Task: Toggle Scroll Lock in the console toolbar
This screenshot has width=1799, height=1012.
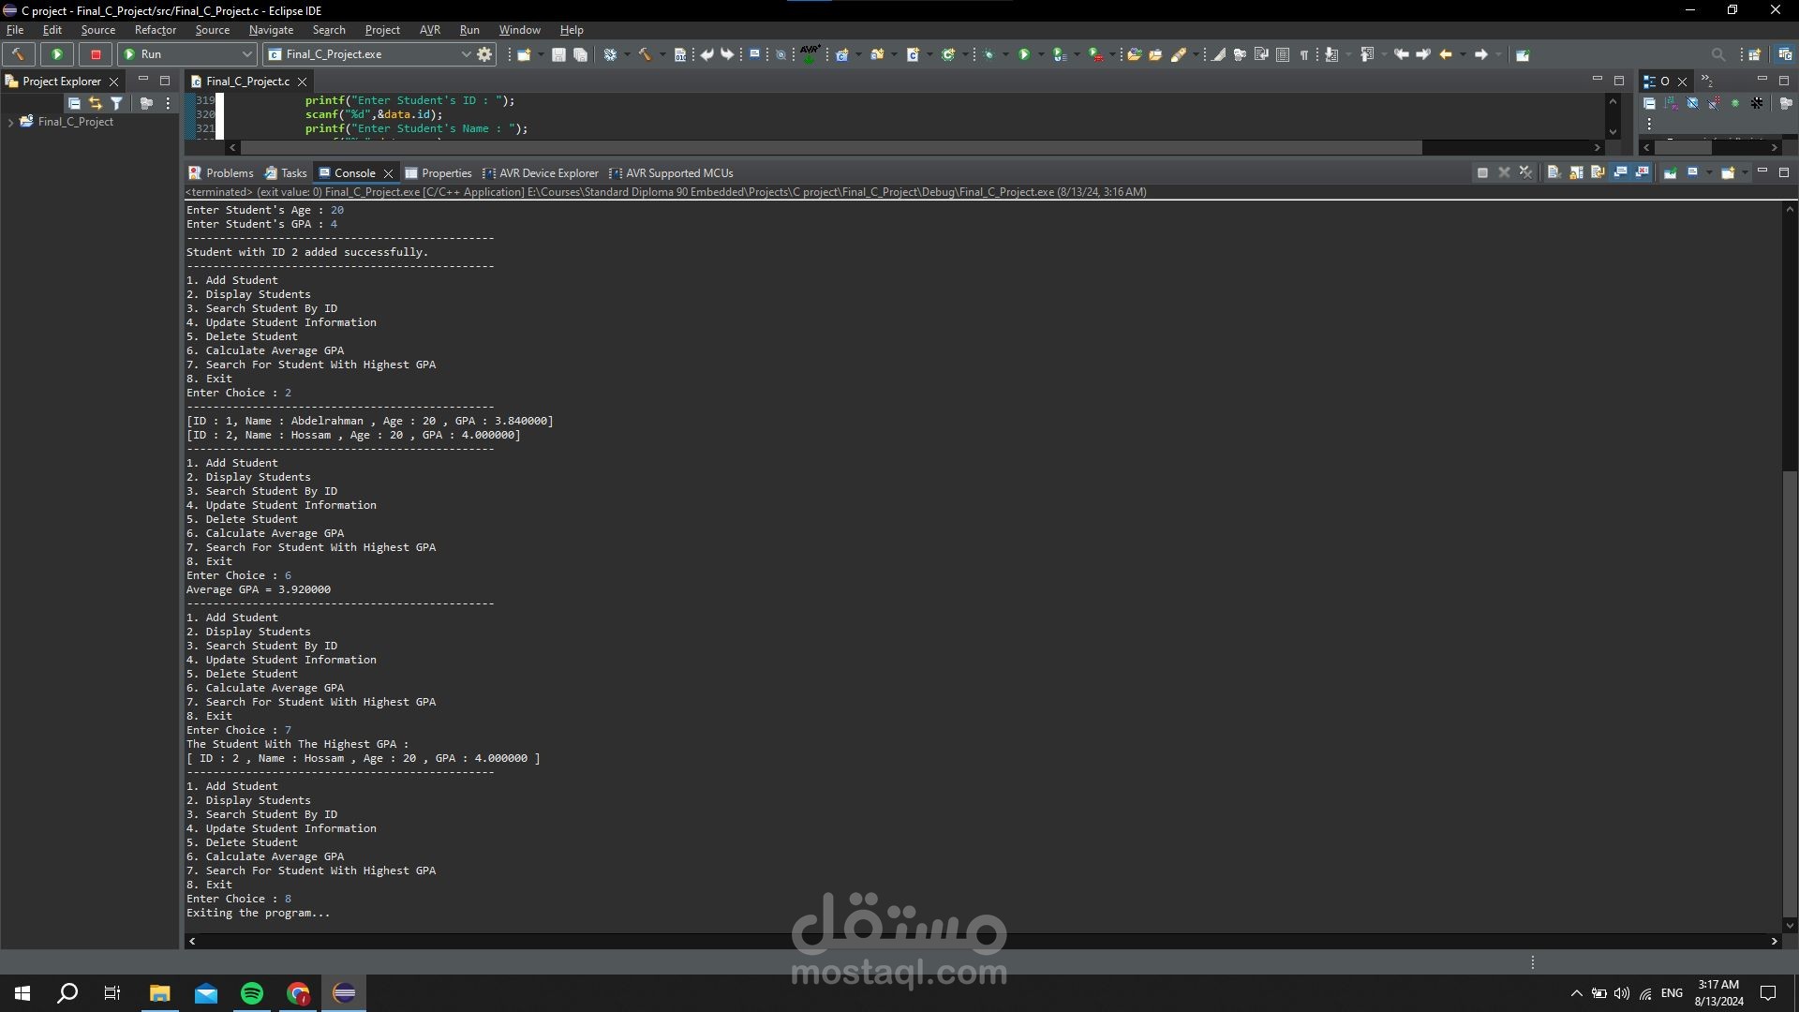Action: [1576, 172]
